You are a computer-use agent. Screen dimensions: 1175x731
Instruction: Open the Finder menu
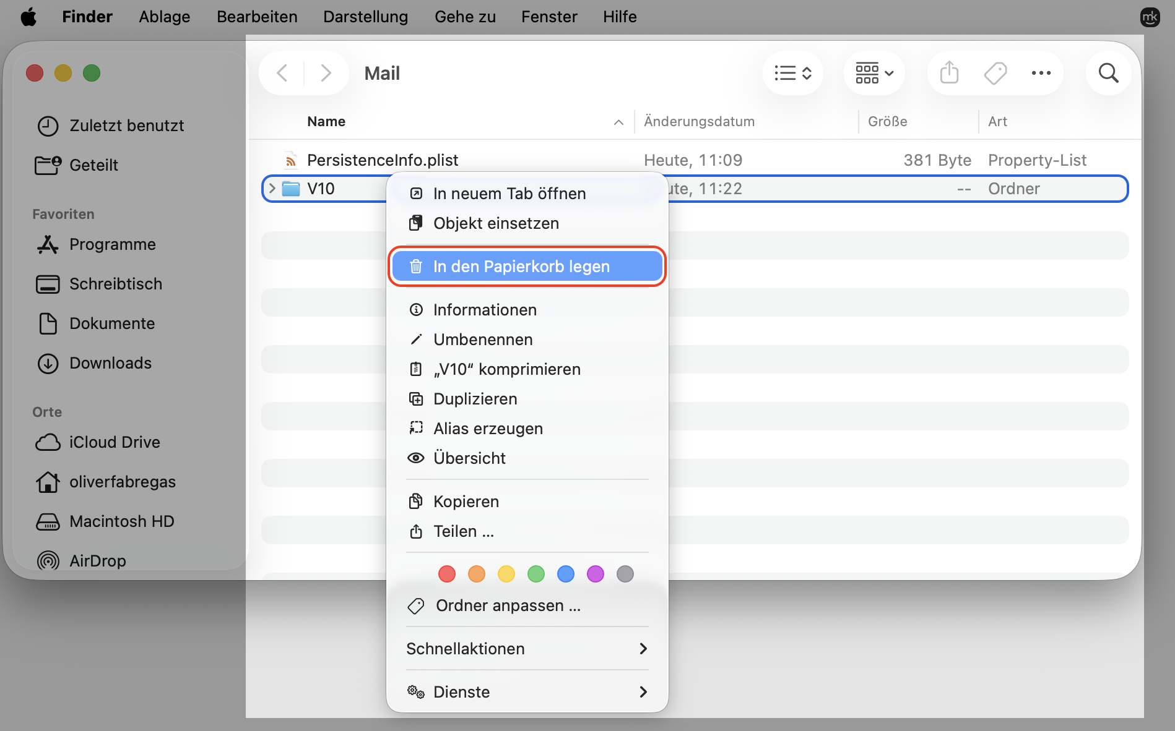[87, 17]
